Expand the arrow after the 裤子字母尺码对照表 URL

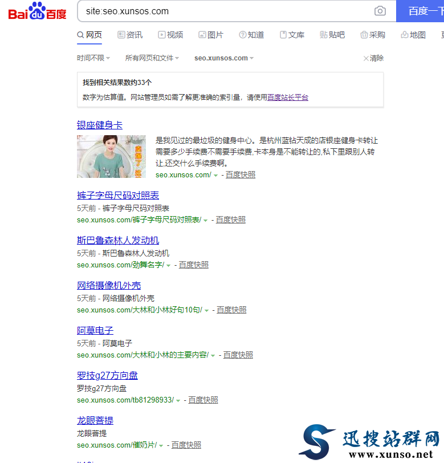[205, 220]
